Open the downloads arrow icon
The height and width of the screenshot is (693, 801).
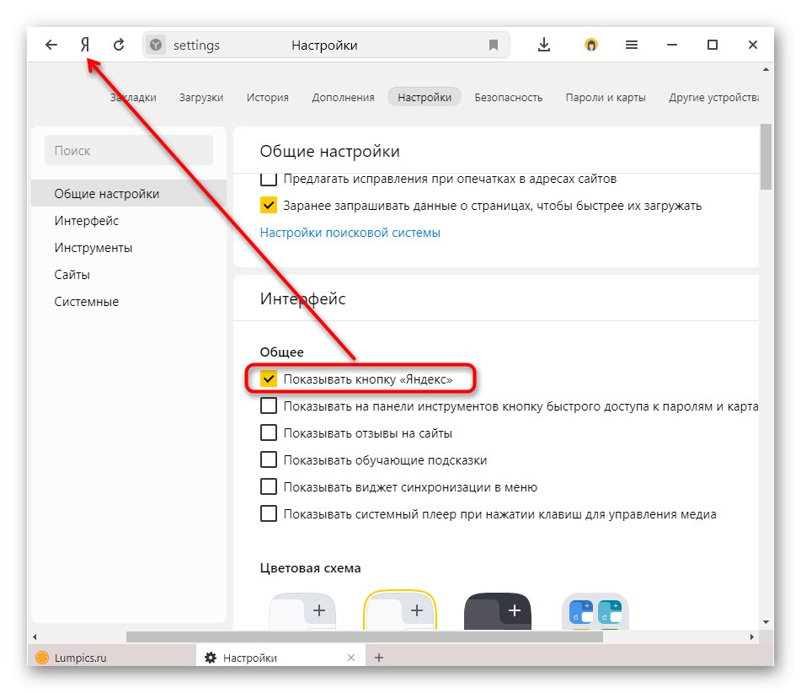tap(544, 45)
